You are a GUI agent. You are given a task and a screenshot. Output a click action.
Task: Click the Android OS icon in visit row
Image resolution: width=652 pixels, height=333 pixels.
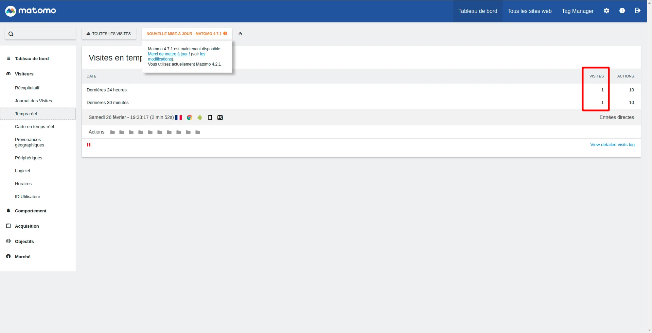pos(200,118)
